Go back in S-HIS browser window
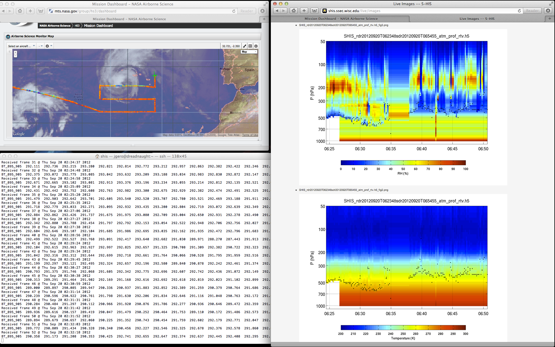 pyautogui.click(x=277, y=11)
